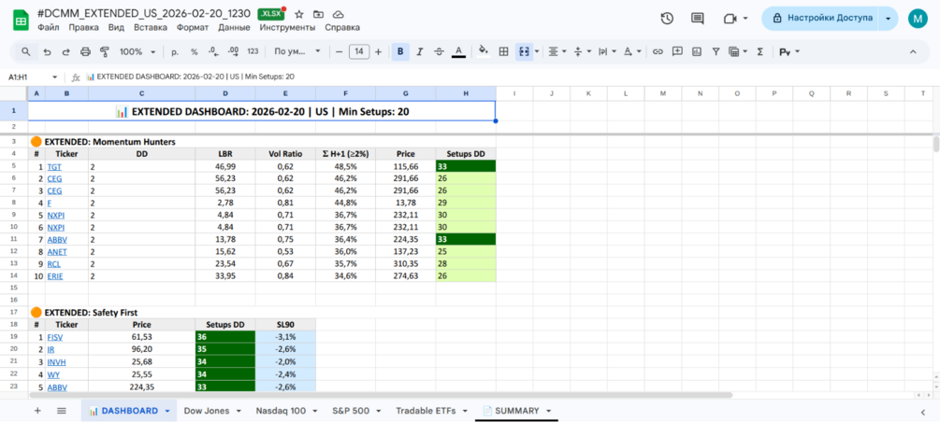
Task: Add a new sheet with plus
Action: [x=37, y=411]
